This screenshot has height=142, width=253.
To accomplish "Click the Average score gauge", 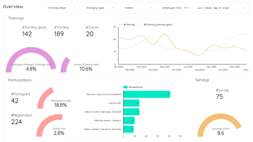I will (219, 125).
